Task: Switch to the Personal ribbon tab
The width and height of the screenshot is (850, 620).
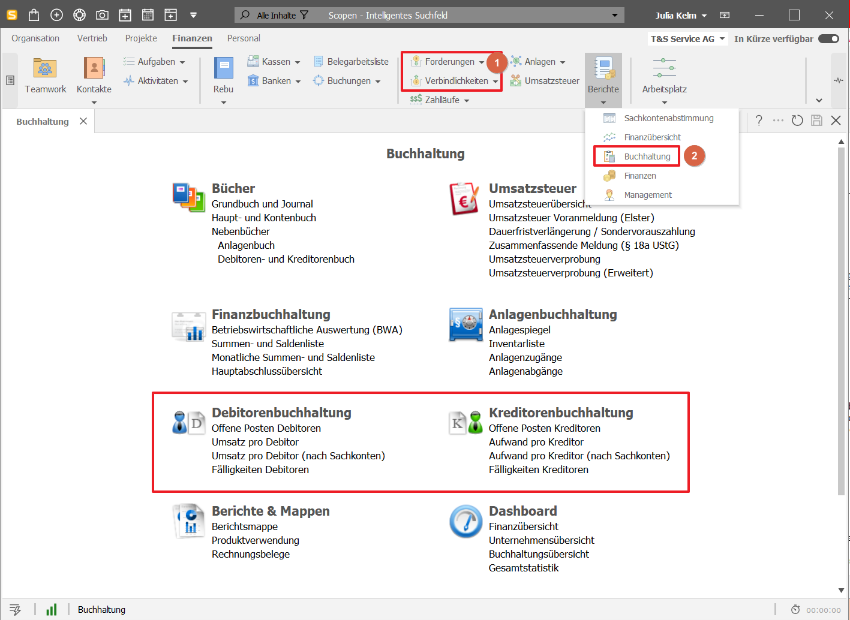Action: click(244, 38)
